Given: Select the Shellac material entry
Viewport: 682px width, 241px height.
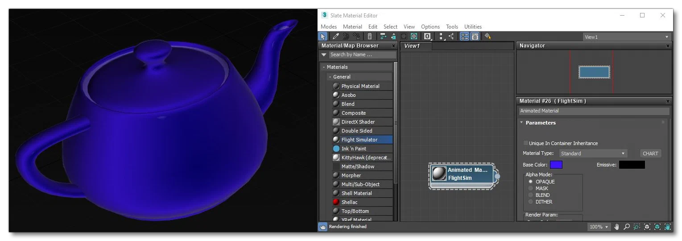Looking at the screenshot, I should pyautogui.click(x=362, y=202).
